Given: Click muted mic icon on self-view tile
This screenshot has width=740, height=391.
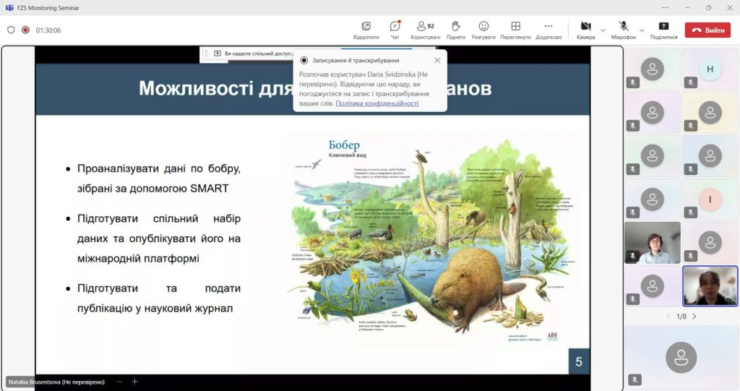Looking at the screenshot, I should (x=634, y=379).
